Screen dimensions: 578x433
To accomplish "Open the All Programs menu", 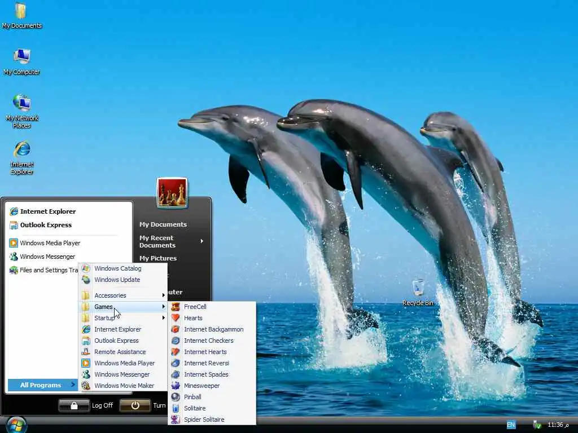I will coord(43,385).
